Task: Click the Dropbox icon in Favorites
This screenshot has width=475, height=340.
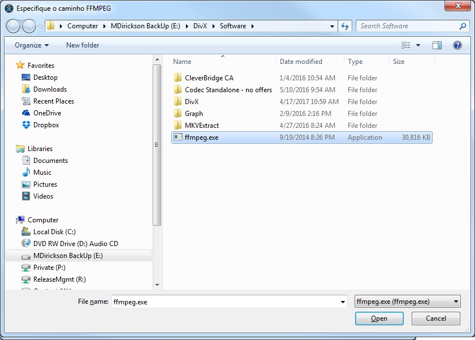Action: [x=26, y=125]
